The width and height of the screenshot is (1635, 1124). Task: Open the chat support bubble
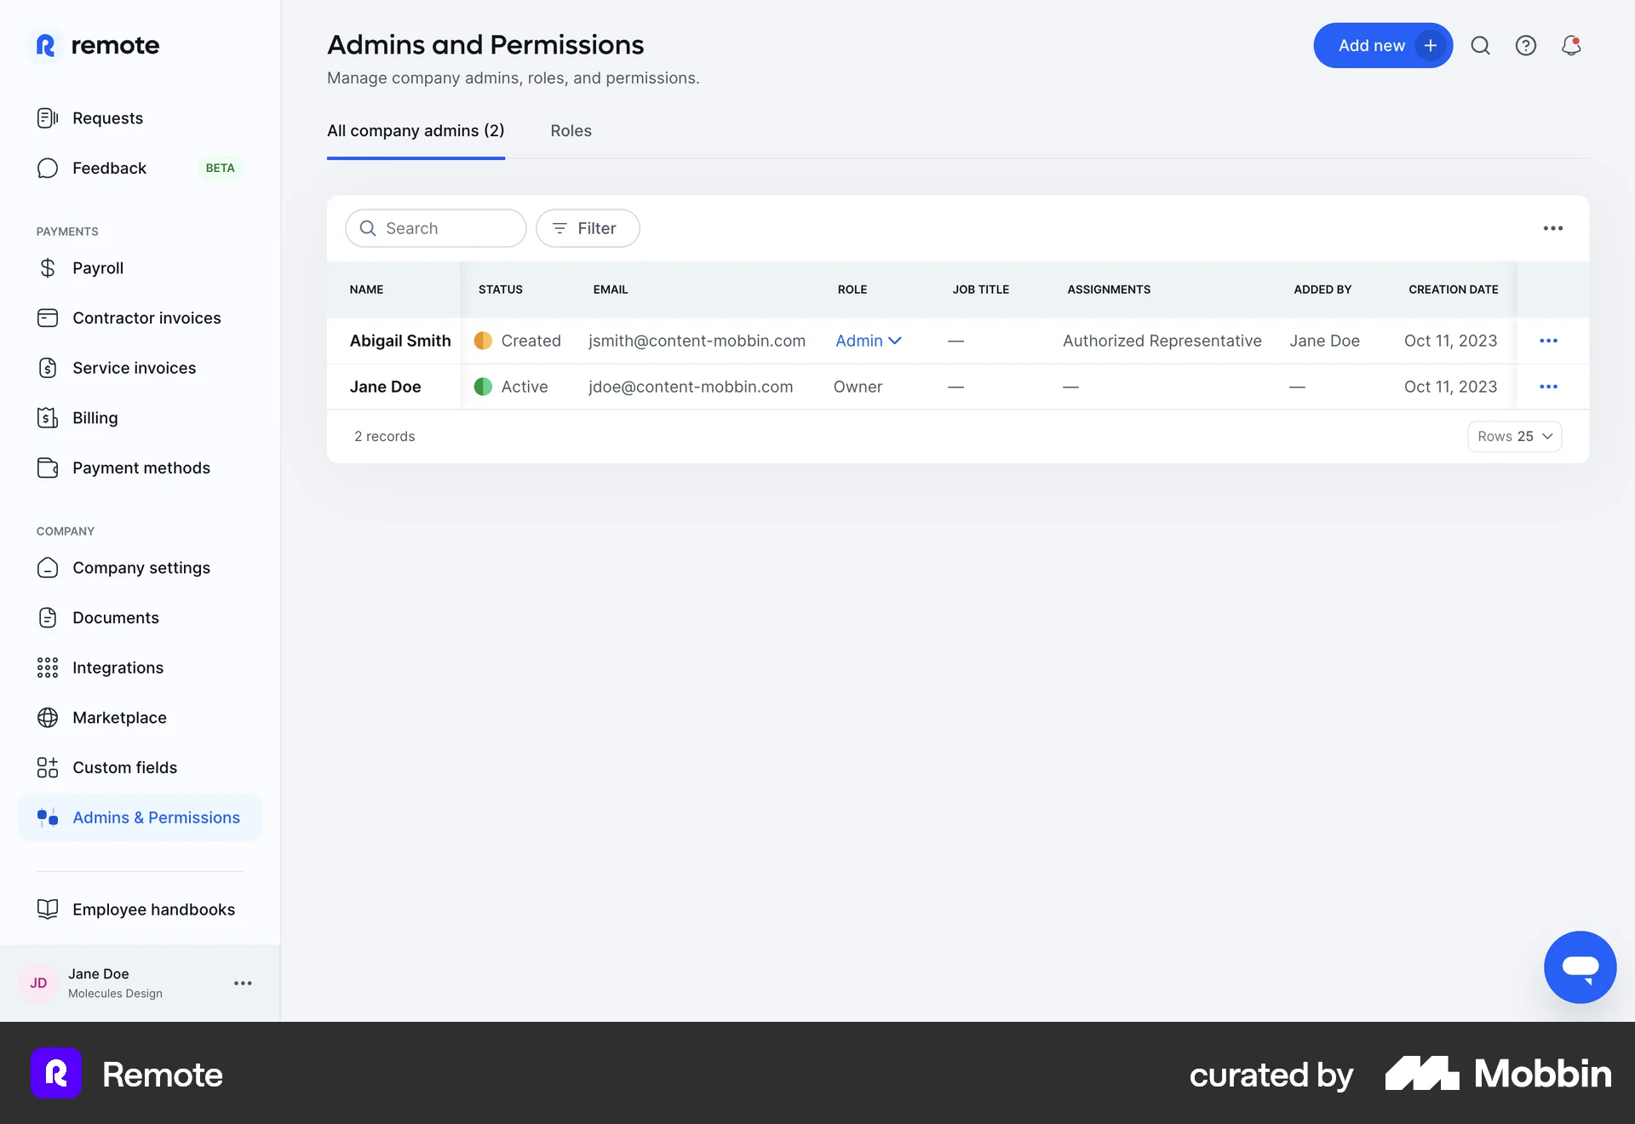[x=1580, y=966]
